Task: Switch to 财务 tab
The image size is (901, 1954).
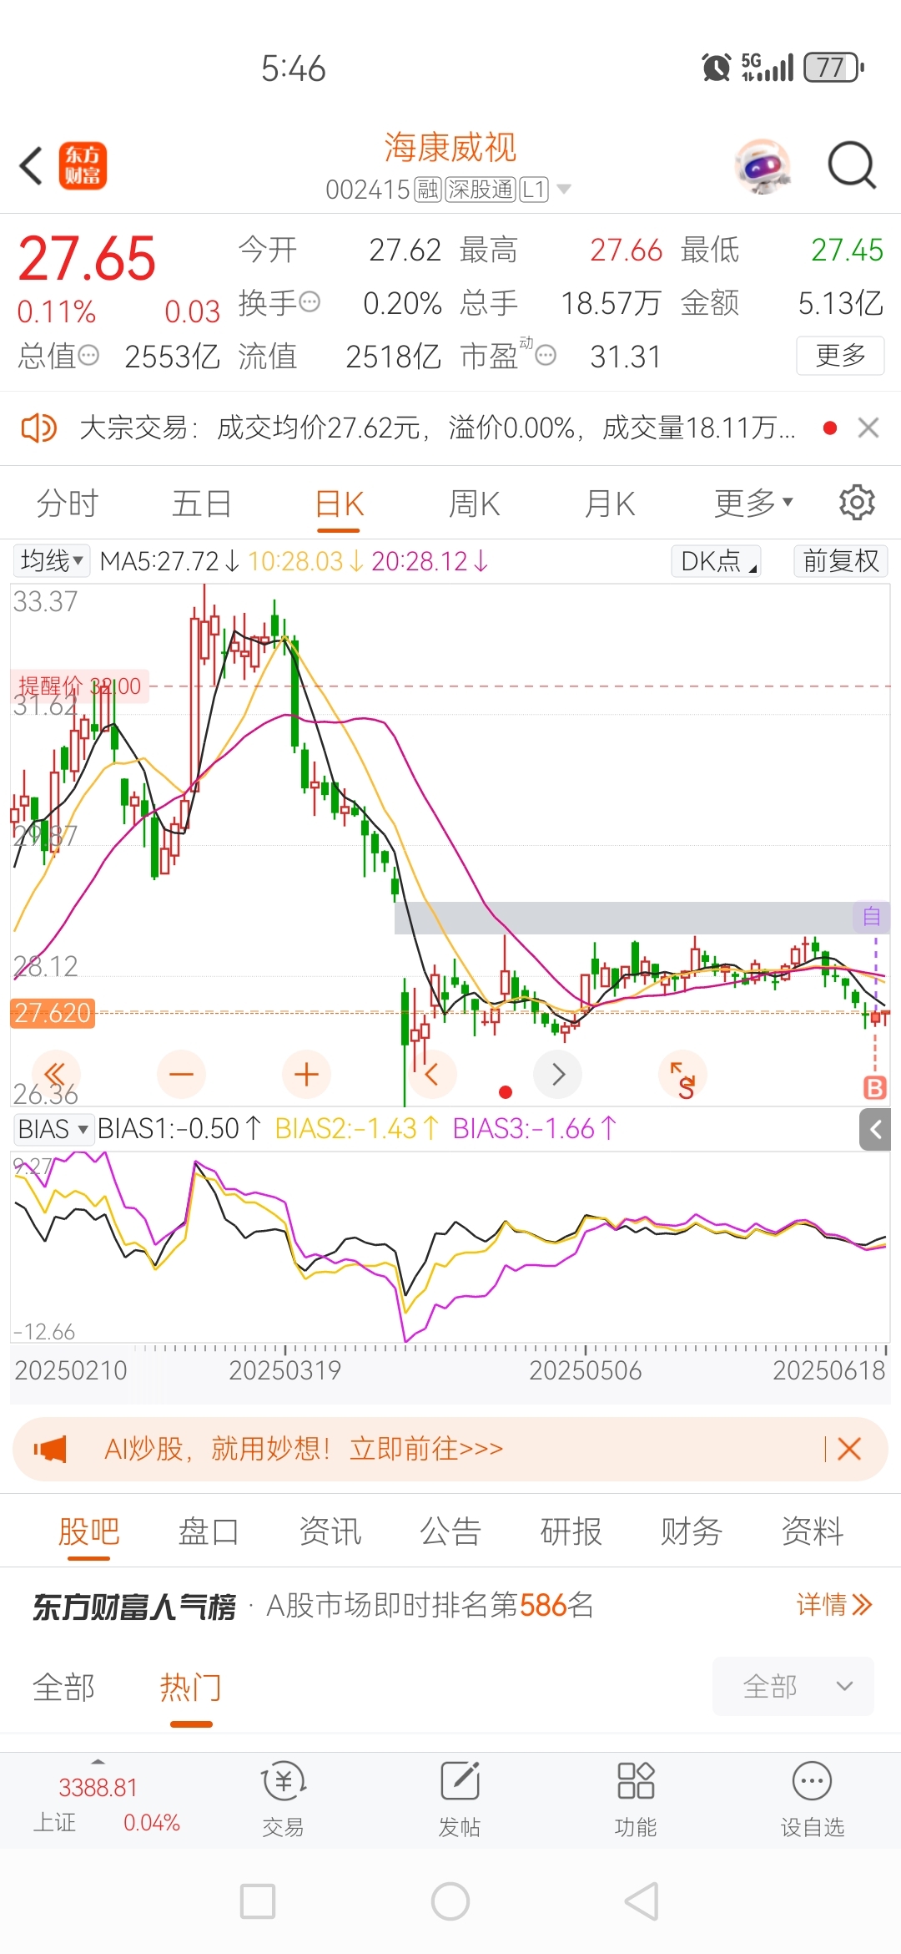Action: coord(692,1531)
